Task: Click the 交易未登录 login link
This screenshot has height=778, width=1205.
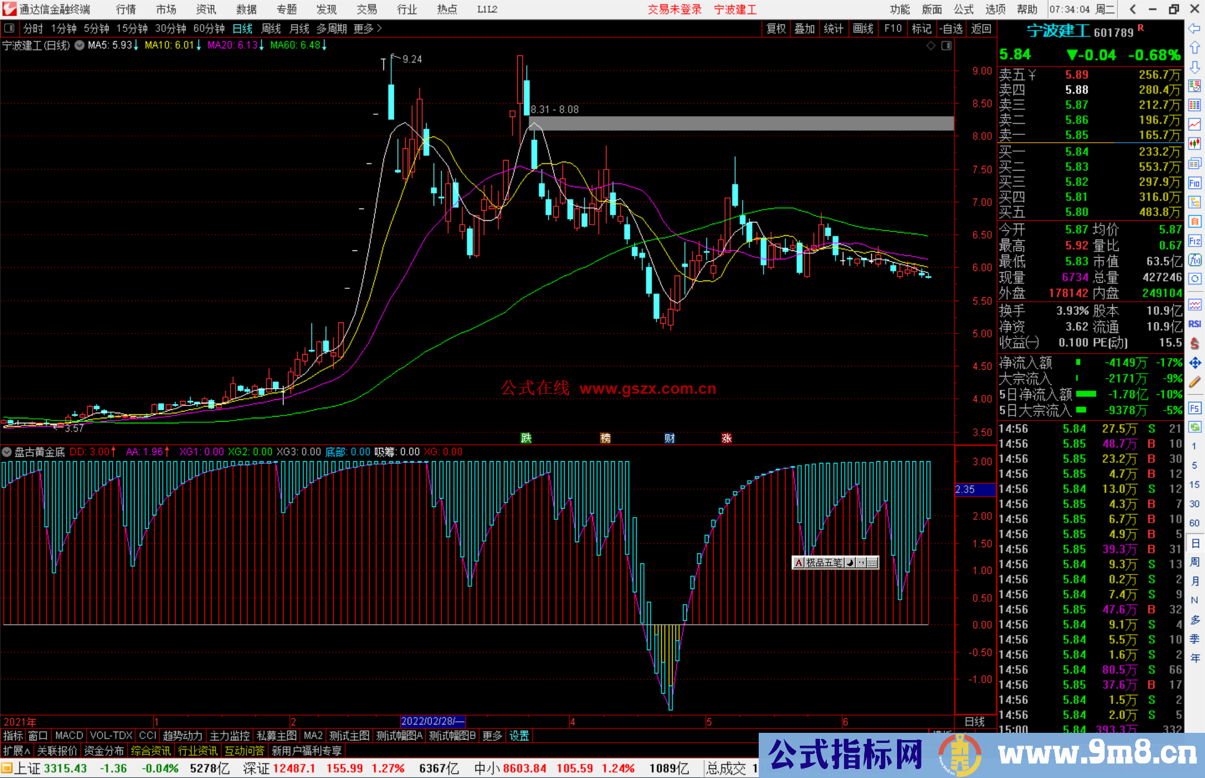Action: (x=674, y=9)
